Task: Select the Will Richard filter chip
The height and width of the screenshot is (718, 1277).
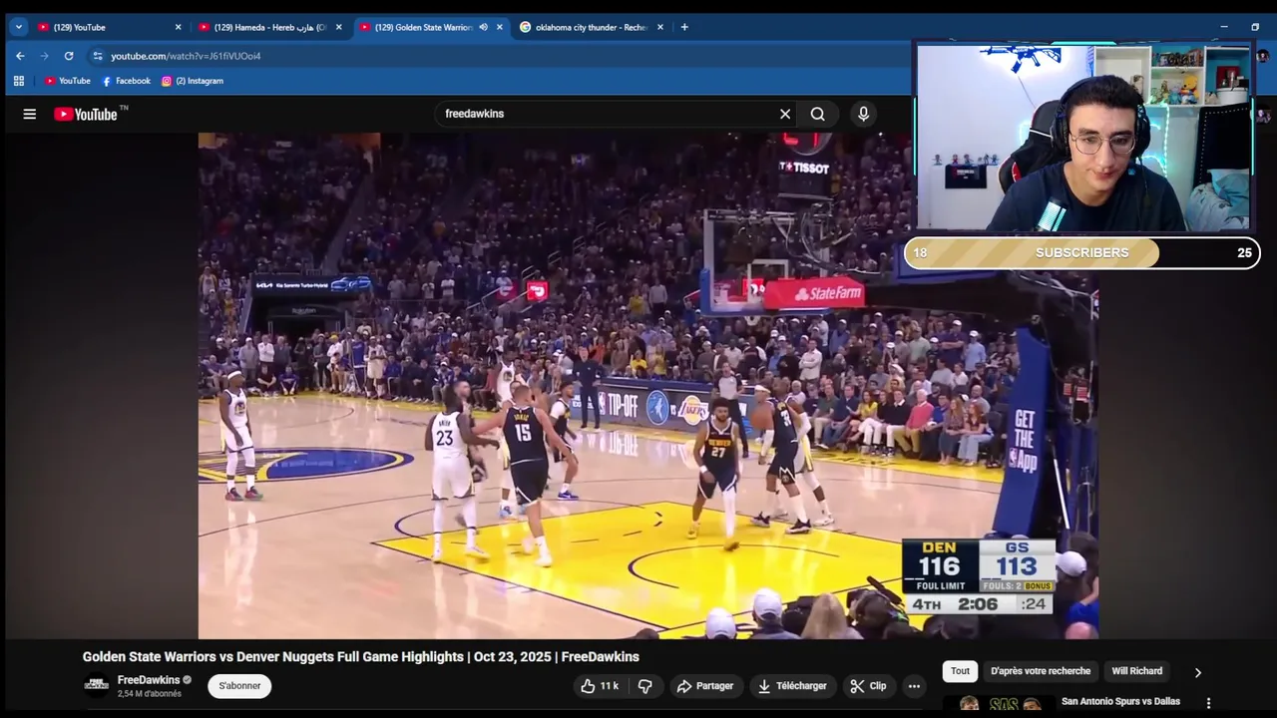Action: pyautogui.click(x=1137, y=671)
